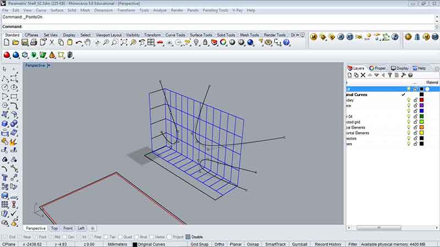
Task: Click the yellow swatch of 'ontal Elements' layer
Action: (x=421, y=133)
